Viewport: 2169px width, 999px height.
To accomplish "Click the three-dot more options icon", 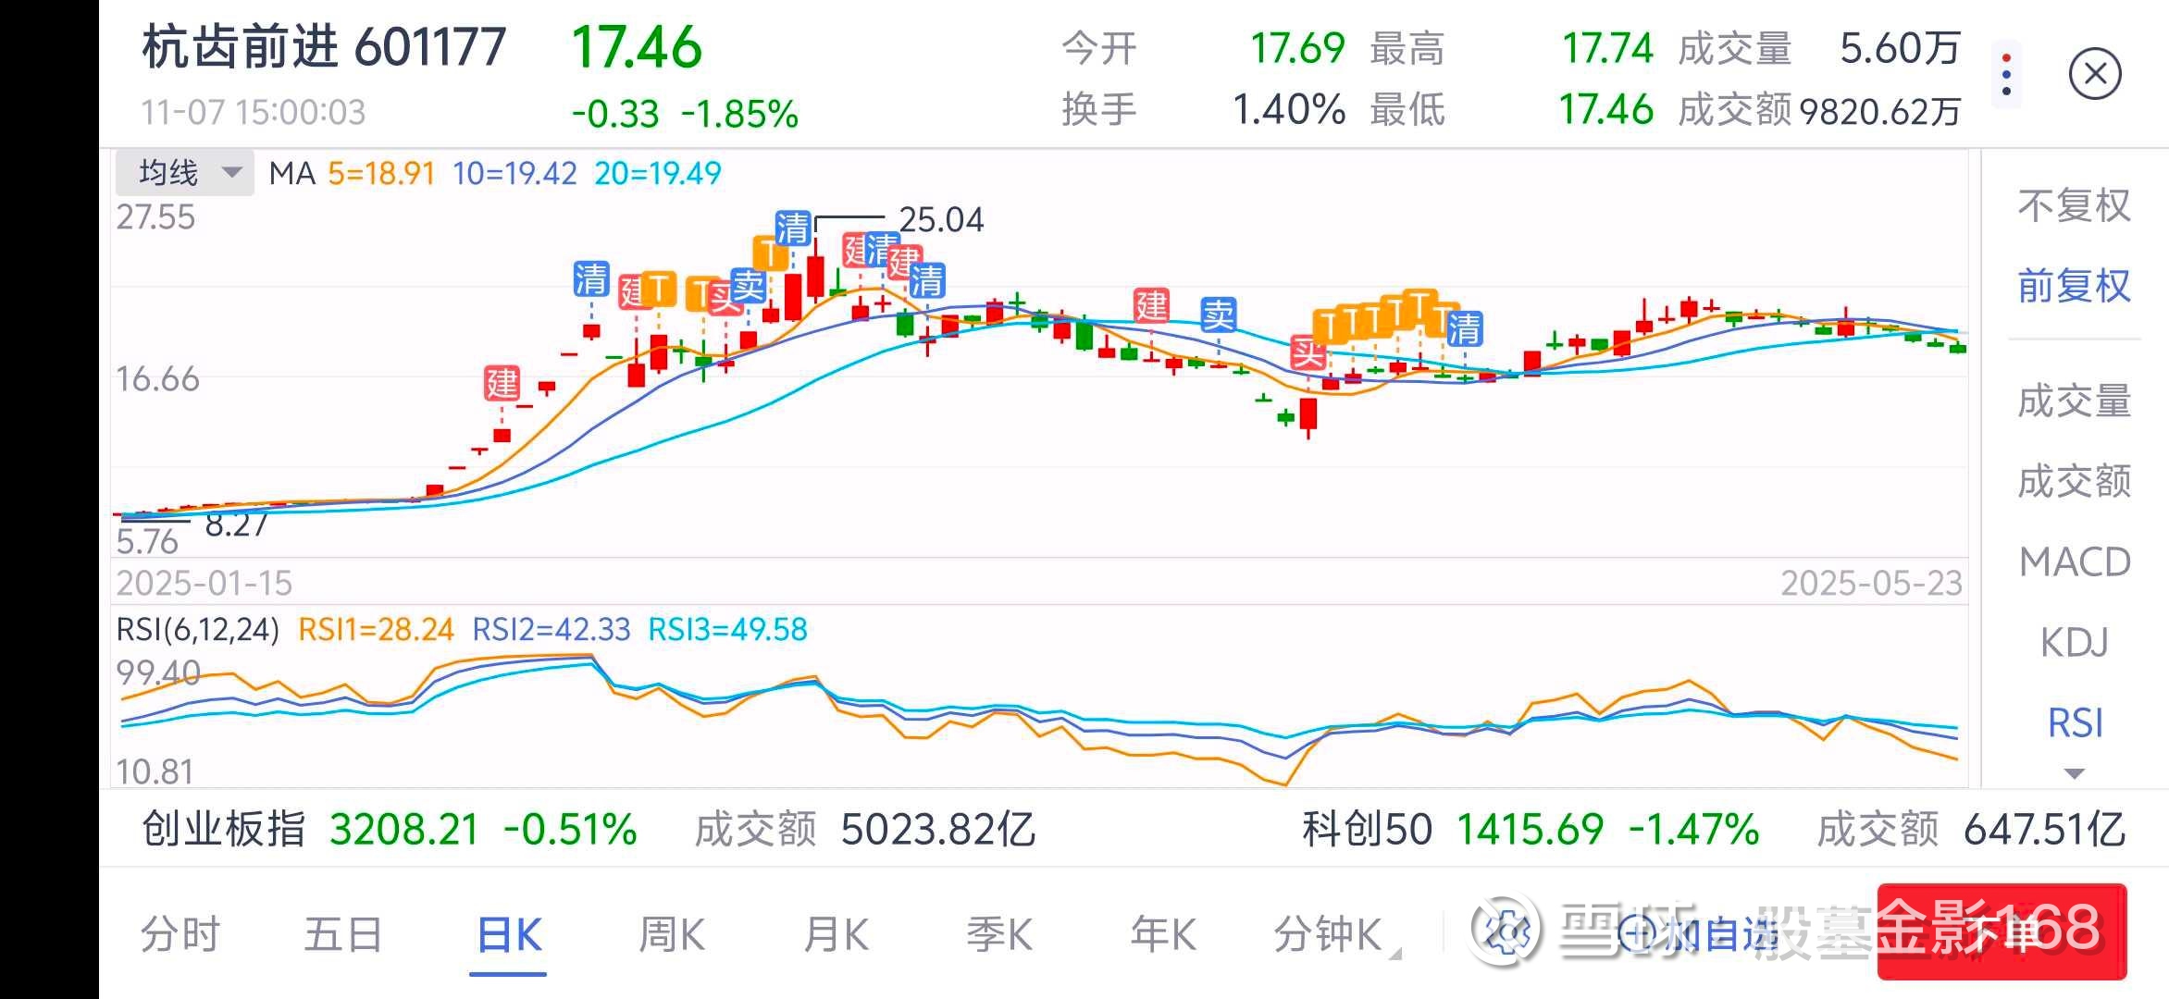I will (x=2005, y=74).
